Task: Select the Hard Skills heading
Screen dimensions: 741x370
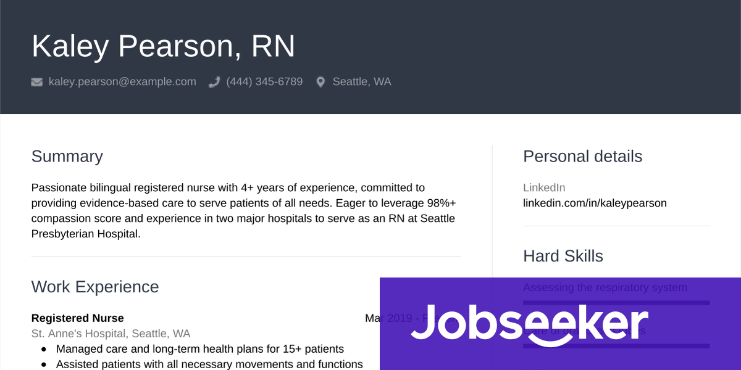Action: pos(563,256)
